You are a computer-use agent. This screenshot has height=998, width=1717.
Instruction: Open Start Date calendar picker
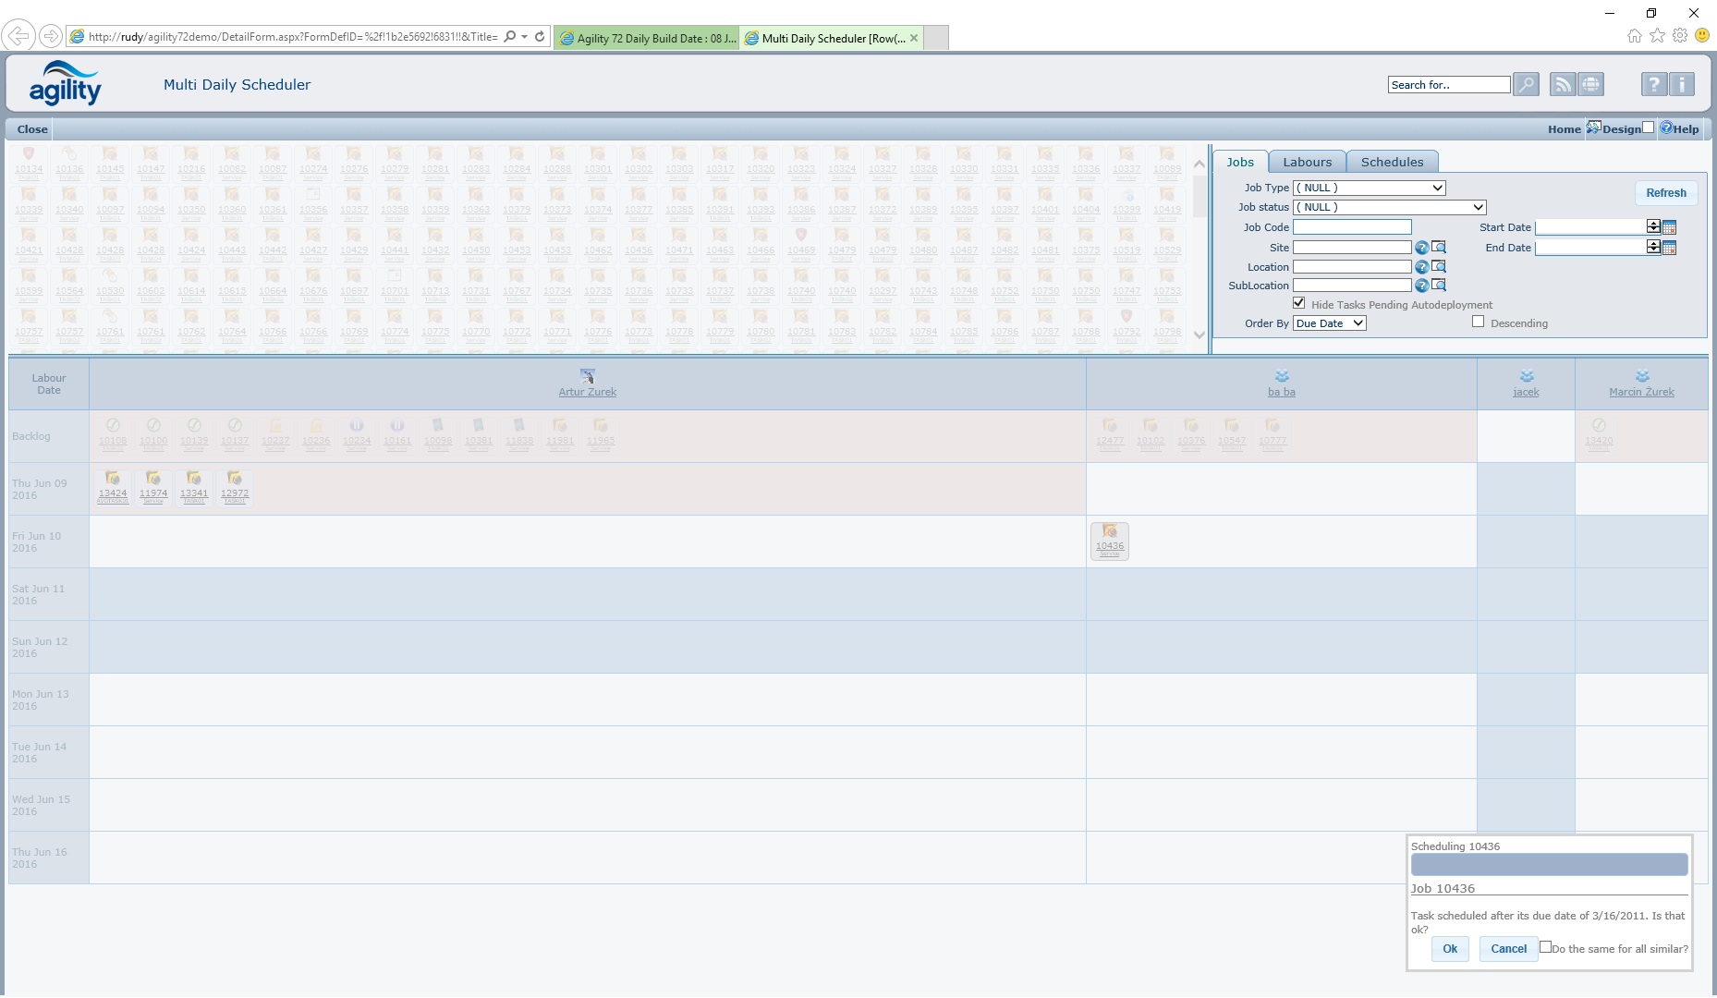[x=1669, y=227]
